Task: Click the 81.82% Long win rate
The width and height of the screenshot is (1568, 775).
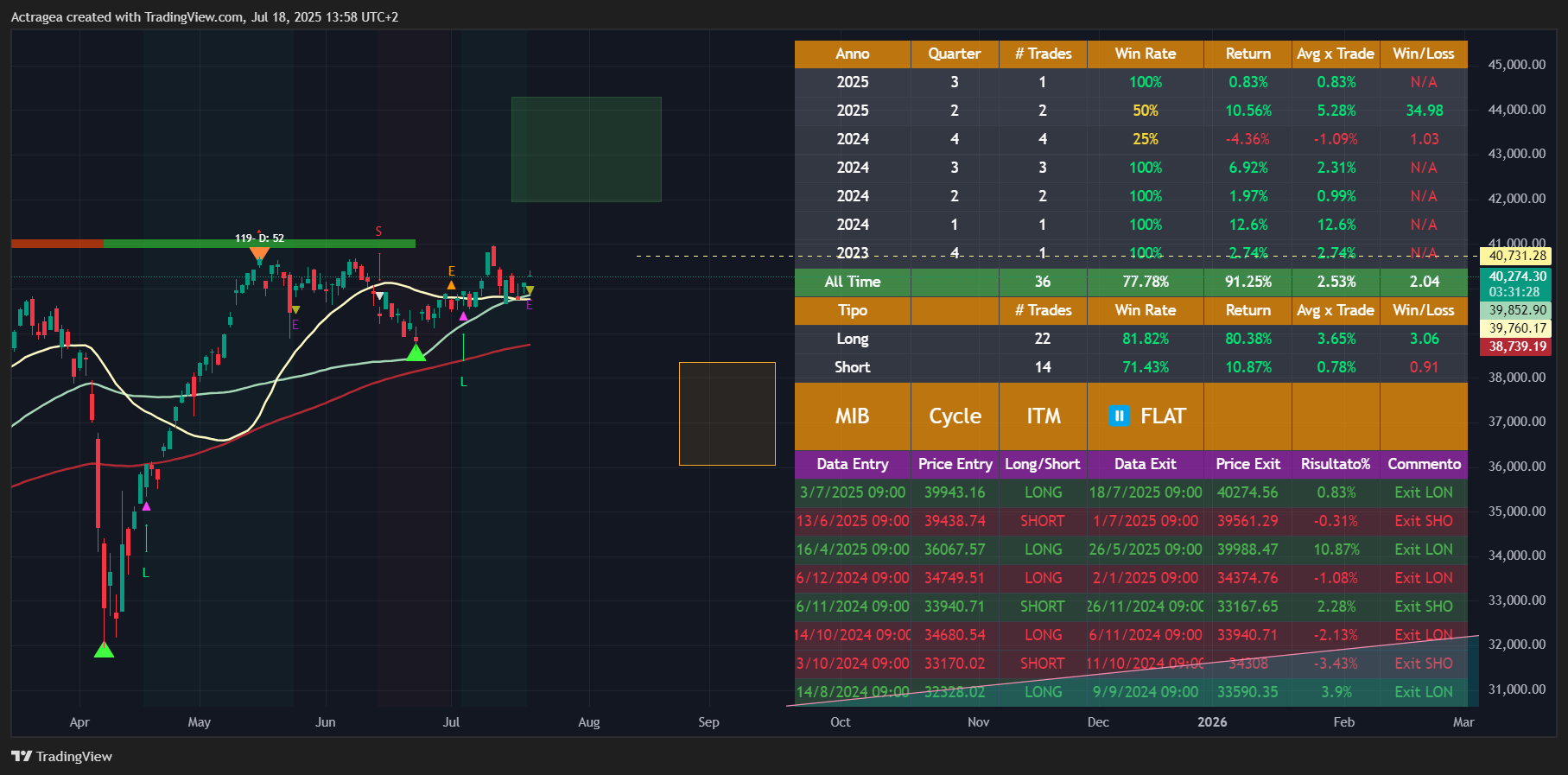Action: coord(1146,339)
